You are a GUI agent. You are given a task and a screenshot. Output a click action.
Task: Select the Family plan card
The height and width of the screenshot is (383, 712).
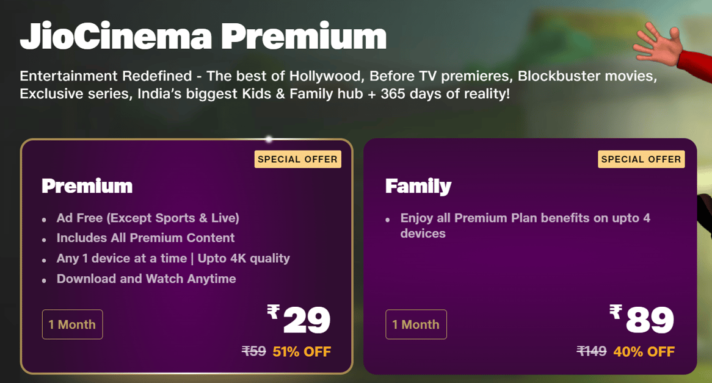click(x=528, y=256)
